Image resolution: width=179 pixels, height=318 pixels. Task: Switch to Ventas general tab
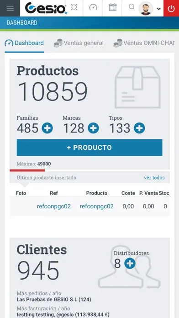pos(79,43)
